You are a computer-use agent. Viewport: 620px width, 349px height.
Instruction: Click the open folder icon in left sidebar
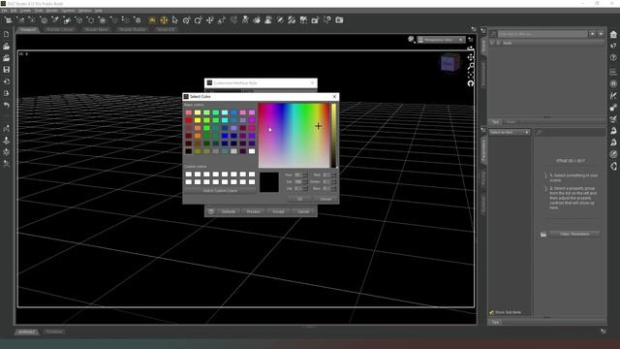click(x=7, y=47)
